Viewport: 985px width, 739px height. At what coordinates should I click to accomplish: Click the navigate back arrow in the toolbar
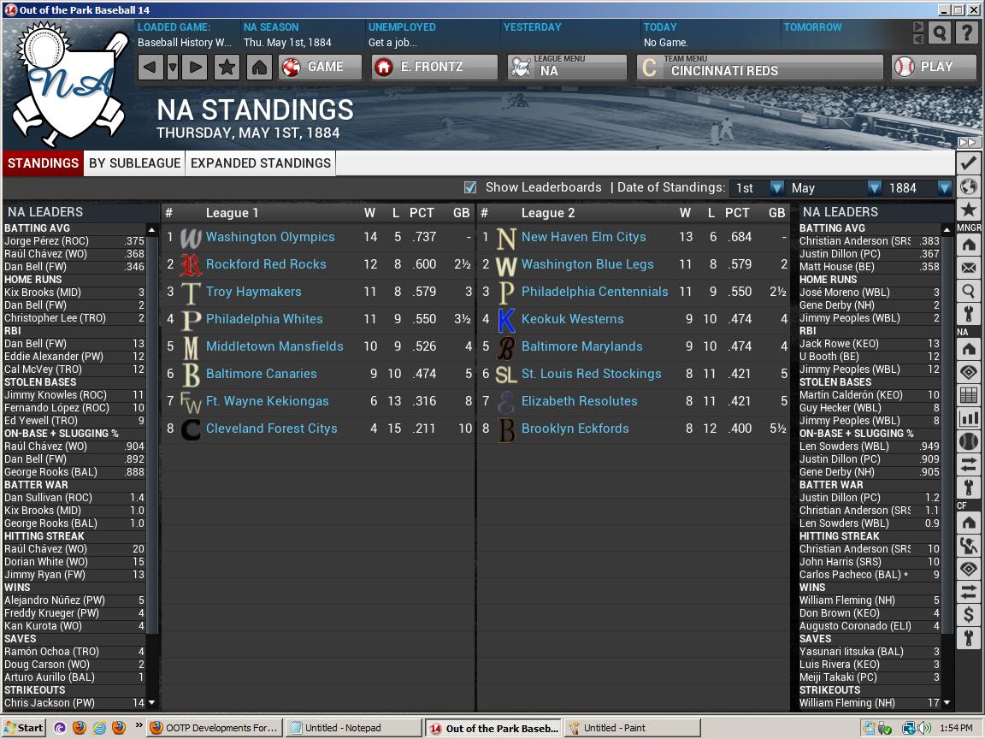150,67
